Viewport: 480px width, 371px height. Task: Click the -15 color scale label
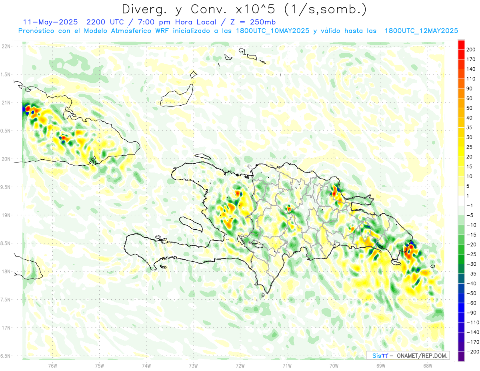coord(471,235)
